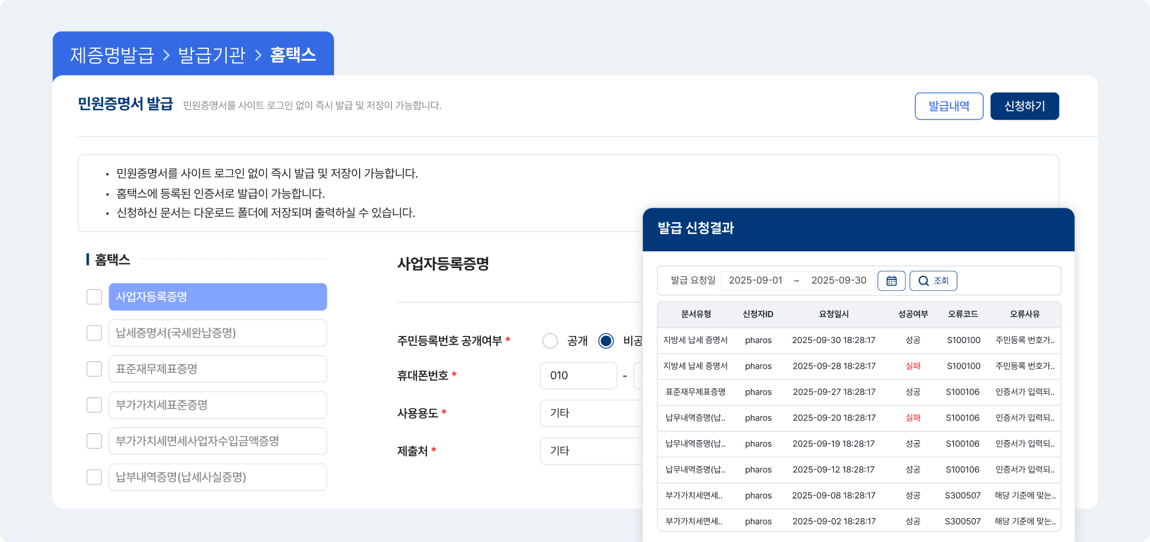Click the start date 2025-09-01 field

point(755,281)
